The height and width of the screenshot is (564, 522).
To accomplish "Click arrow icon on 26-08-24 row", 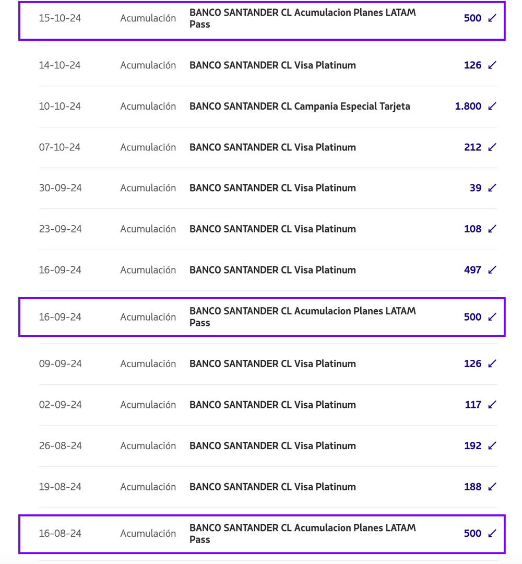I will [x=492, y=445].
